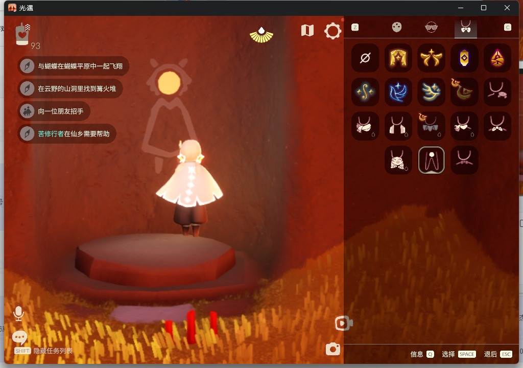
Task: Equip the necklace with turtle charm
Action: click(497, 92)
